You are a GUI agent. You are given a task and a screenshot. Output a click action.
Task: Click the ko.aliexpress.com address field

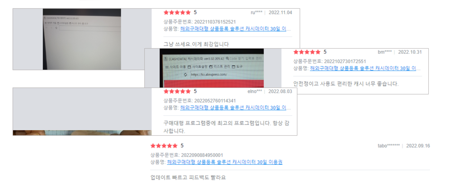tap(227, 74)
